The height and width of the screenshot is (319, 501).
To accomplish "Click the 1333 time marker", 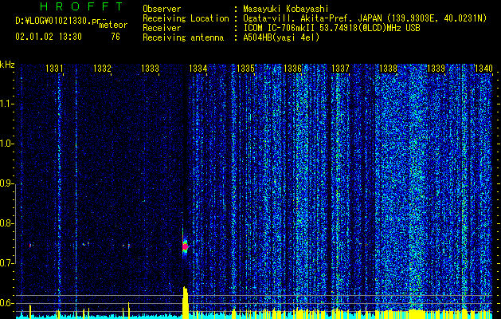I will (150, 69).
